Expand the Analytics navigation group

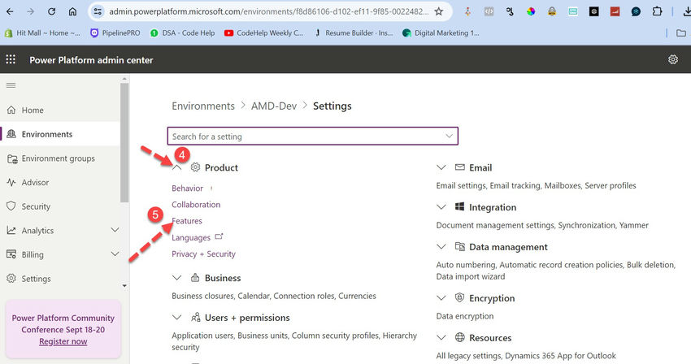tap(115, 231)
